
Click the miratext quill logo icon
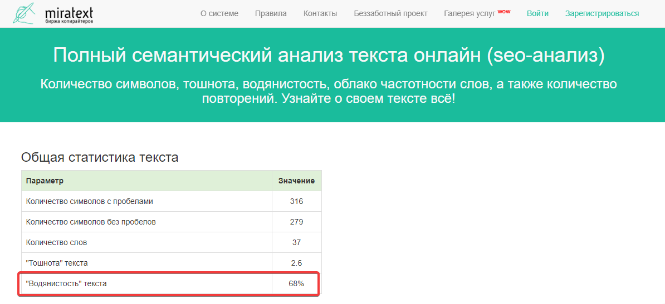(x=24, y=13)
